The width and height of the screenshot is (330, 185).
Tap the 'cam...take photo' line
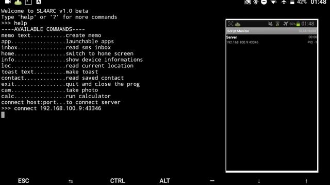click(x=49, y=90)
